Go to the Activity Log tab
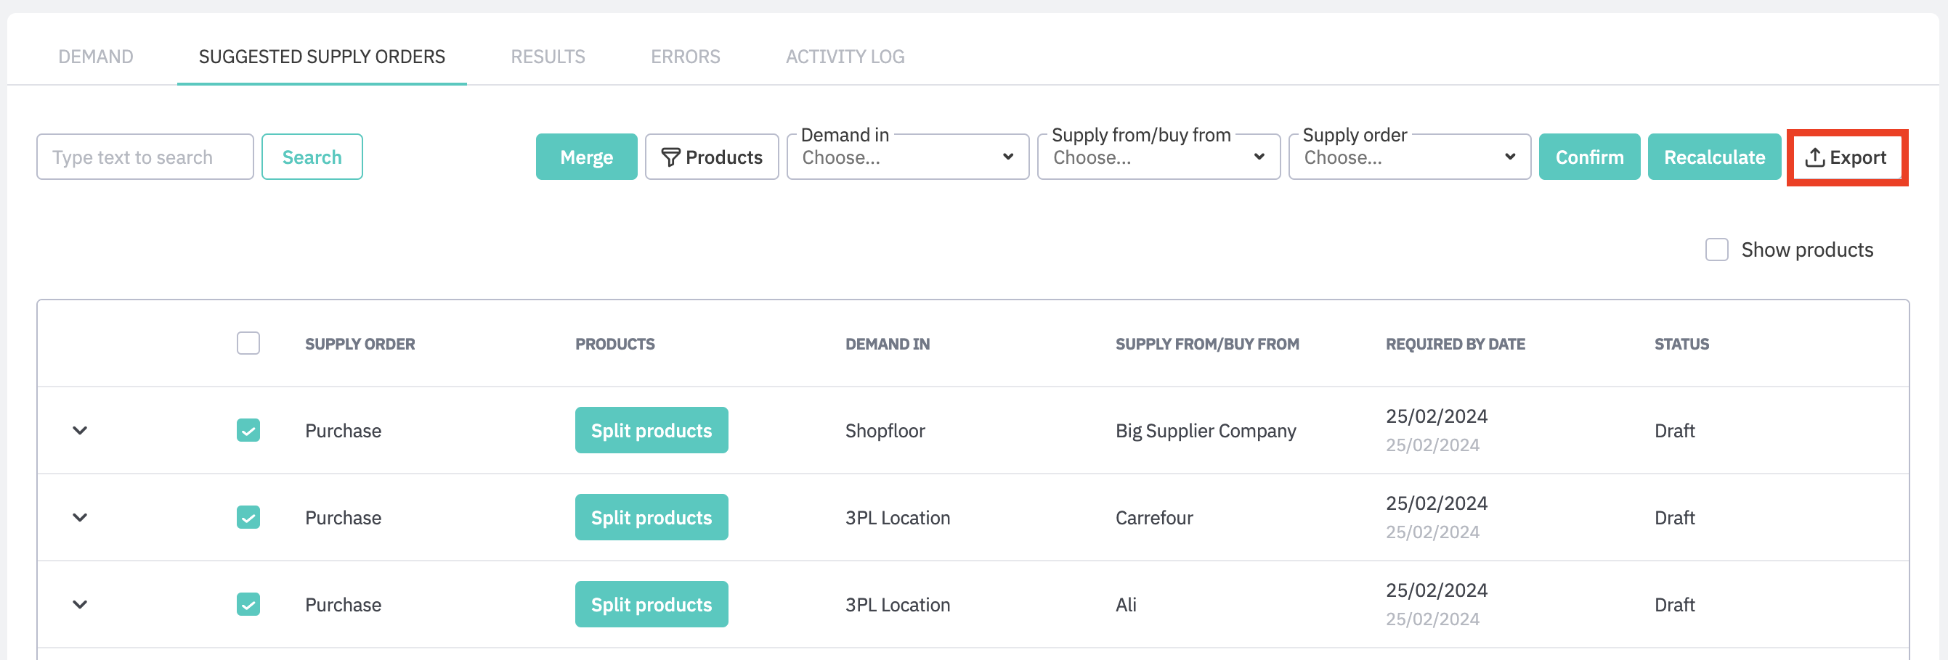Viewport: 1948px width, 660px height. point(845,57)
